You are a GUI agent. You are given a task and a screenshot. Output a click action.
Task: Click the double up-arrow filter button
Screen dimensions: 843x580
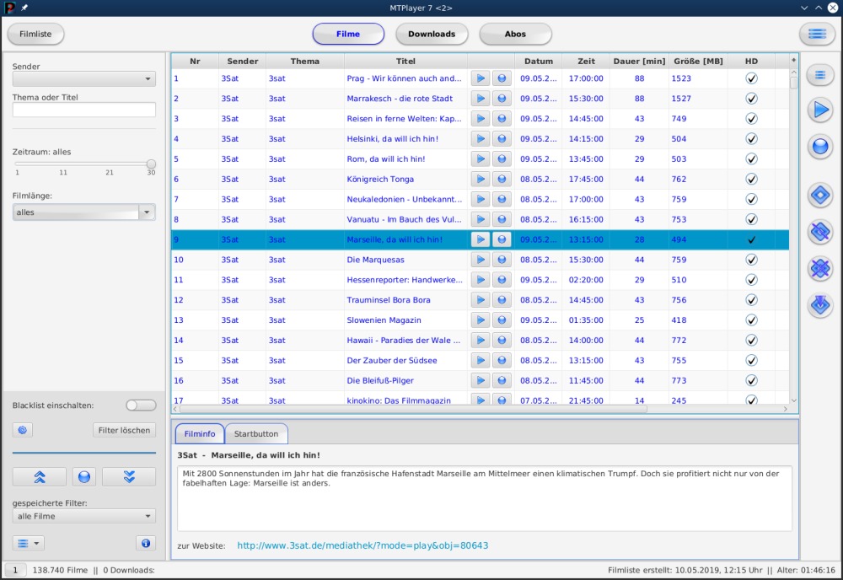coord(40,477)
